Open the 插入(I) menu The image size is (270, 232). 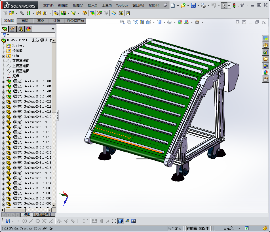92,5
